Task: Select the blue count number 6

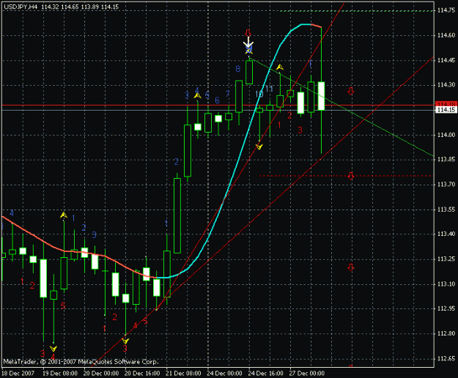Action: click(x=217, y=100)
